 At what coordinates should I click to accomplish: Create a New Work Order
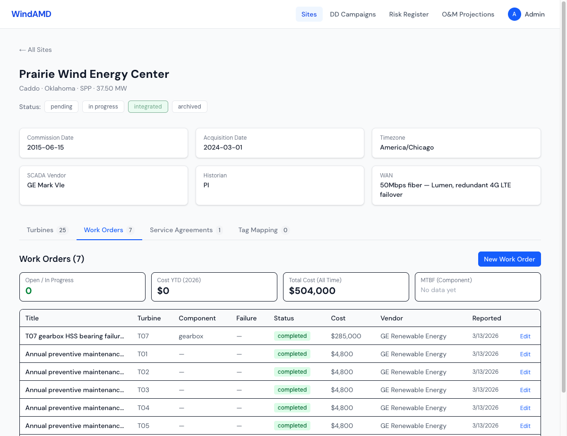click(509, 259)
